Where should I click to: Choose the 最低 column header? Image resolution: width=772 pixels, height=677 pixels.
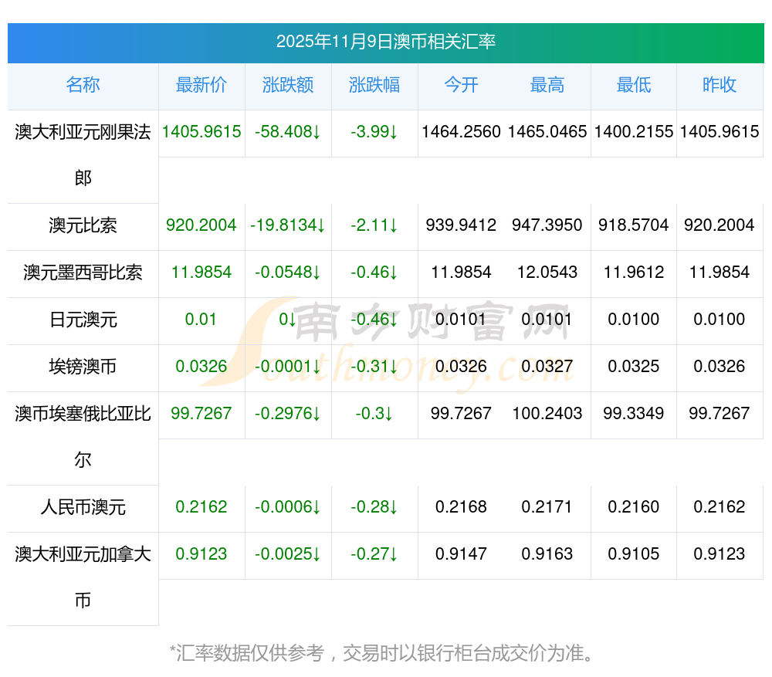pos(634,86)
